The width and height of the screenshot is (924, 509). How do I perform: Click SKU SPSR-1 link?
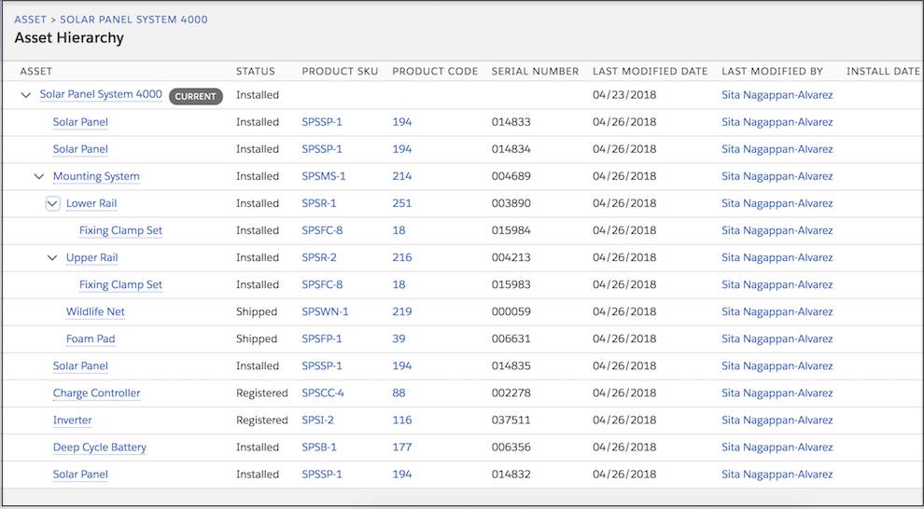(319, 203)
